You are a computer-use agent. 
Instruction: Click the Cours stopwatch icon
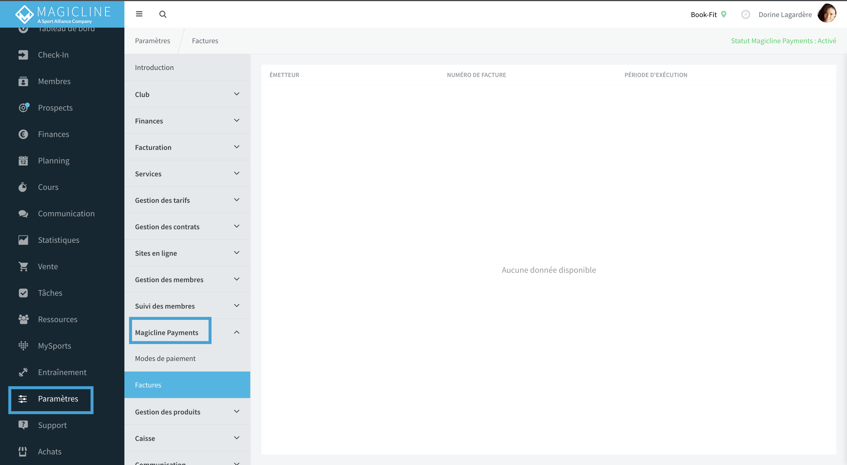coord(23,187)
